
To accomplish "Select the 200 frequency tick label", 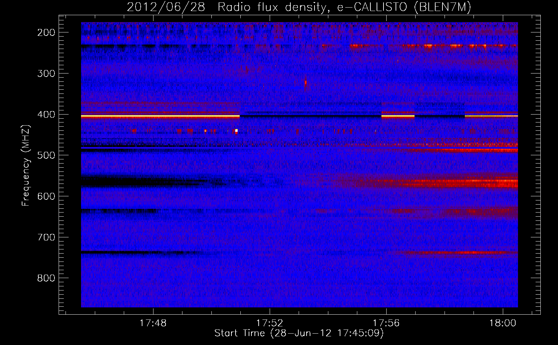I will [46, 32].
